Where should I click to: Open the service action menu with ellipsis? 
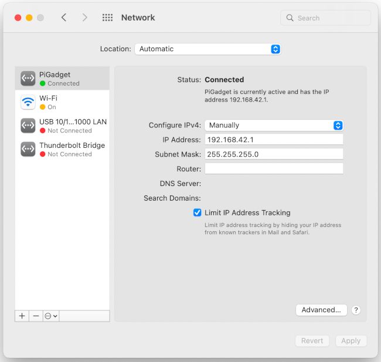click(x=52, y=316)
